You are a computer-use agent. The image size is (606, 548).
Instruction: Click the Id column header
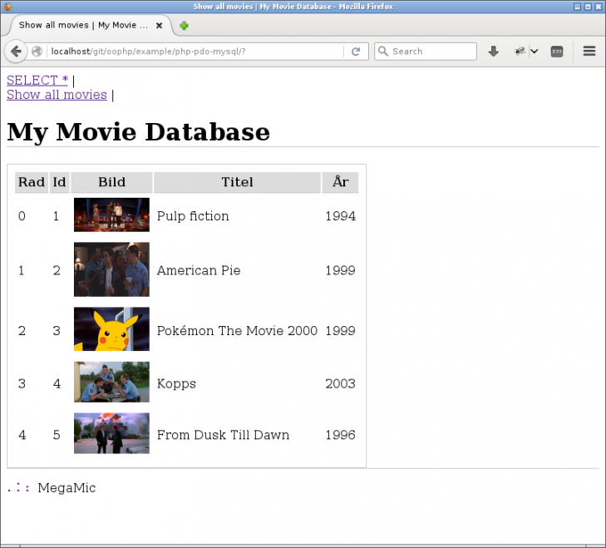point(60,182)
